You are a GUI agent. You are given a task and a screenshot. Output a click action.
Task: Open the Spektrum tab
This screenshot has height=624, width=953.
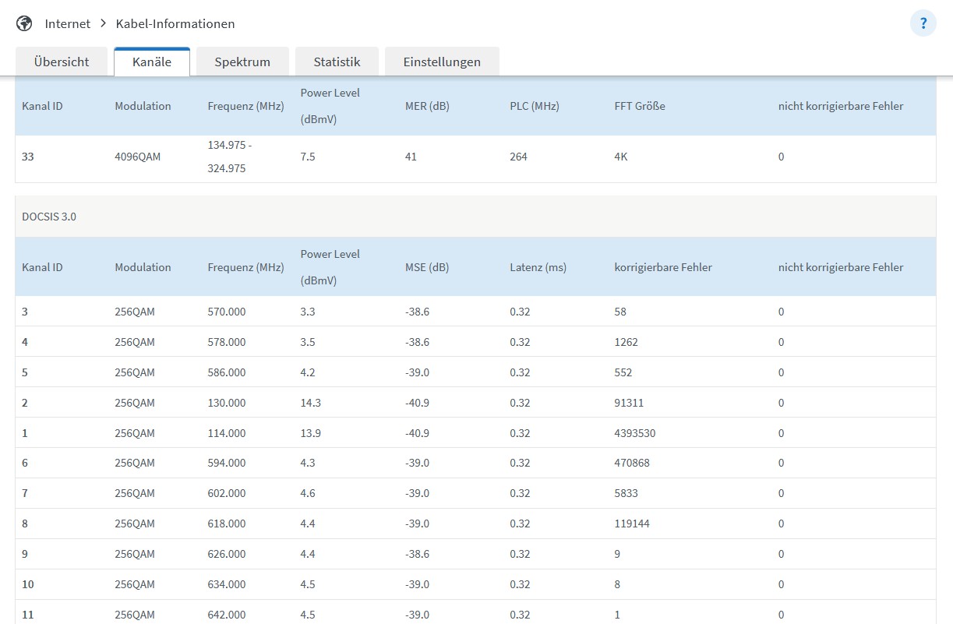pyautogui.click(x=242, y=62)
